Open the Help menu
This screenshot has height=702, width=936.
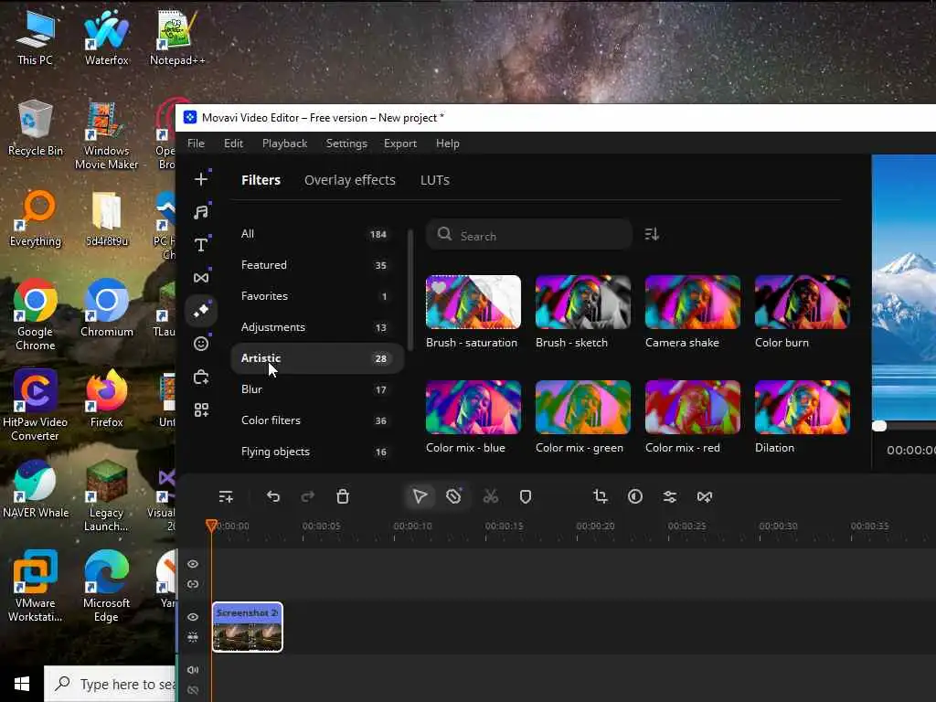(448, 144)
